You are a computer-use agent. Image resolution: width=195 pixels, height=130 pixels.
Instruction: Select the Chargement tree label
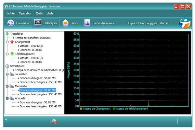22,42
